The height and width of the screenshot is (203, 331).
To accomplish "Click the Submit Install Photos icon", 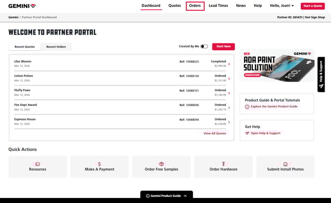I will tap(285, 164).
